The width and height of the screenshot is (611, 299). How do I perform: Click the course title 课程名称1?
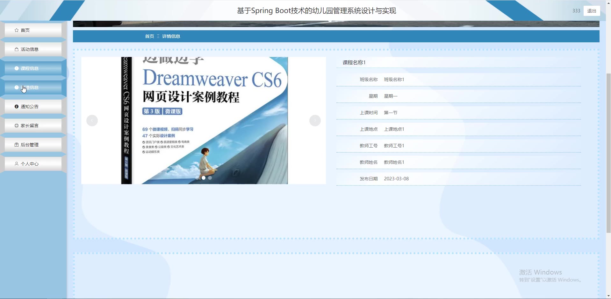(354, 63)
